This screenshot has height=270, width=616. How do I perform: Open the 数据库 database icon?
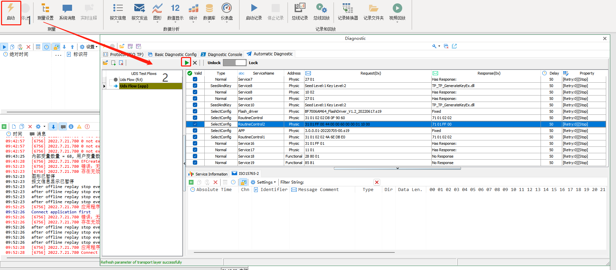209,8
